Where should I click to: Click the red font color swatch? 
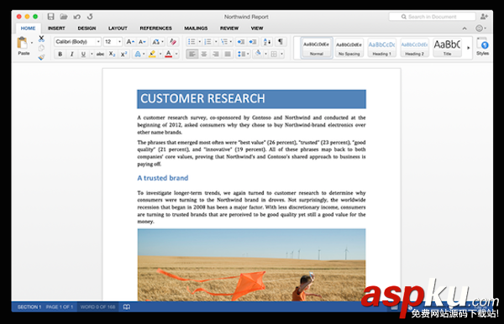pos(168,54)
